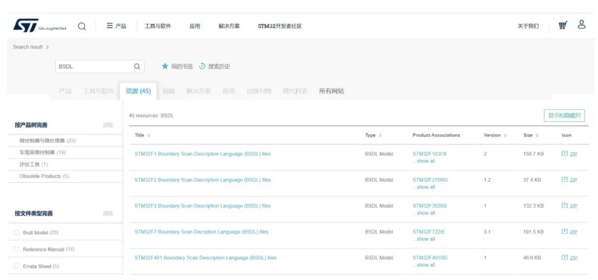Image resolution: width=598 pixels, height=280 pixels.
Task: Click the Product Associations column header
Action: 436,135
